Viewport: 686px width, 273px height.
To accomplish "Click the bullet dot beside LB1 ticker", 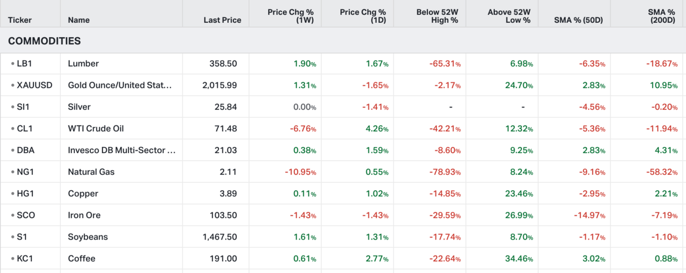I will (12, 64).
